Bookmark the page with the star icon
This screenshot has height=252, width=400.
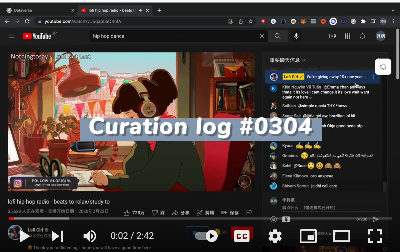click(x=251, y=21)
